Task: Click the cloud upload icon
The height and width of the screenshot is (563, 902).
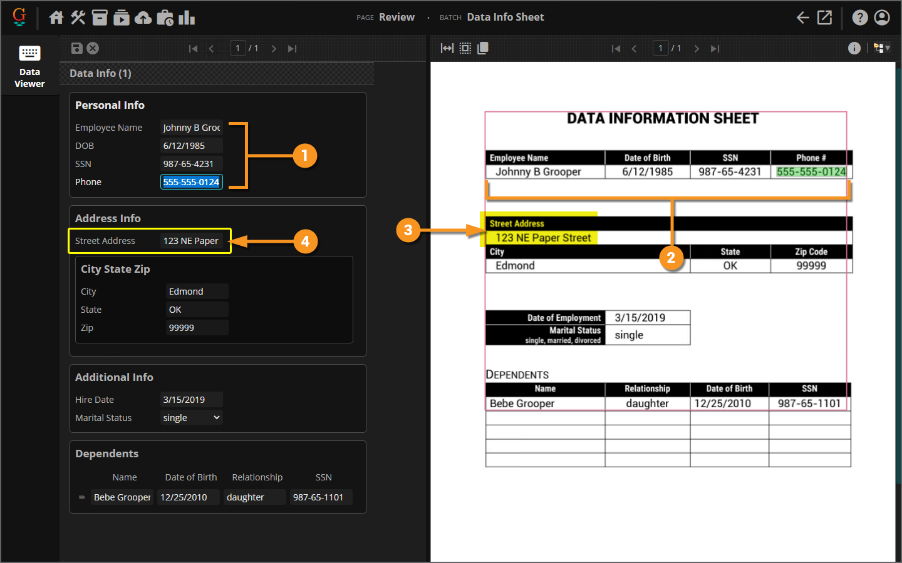Action: pyautogui.click(x=143, y=18)
